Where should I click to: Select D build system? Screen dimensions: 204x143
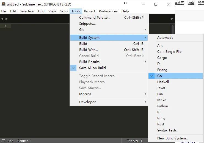point(176,64)
